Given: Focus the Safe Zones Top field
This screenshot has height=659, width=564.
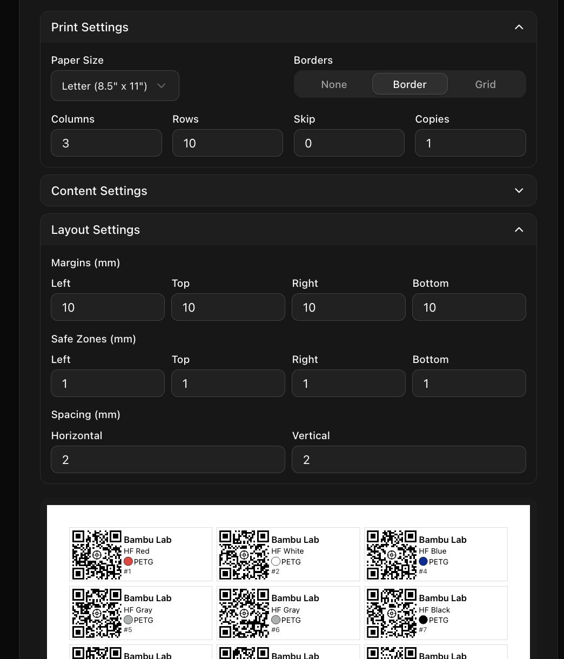Looking at the screenshot, I should point(228,384).
